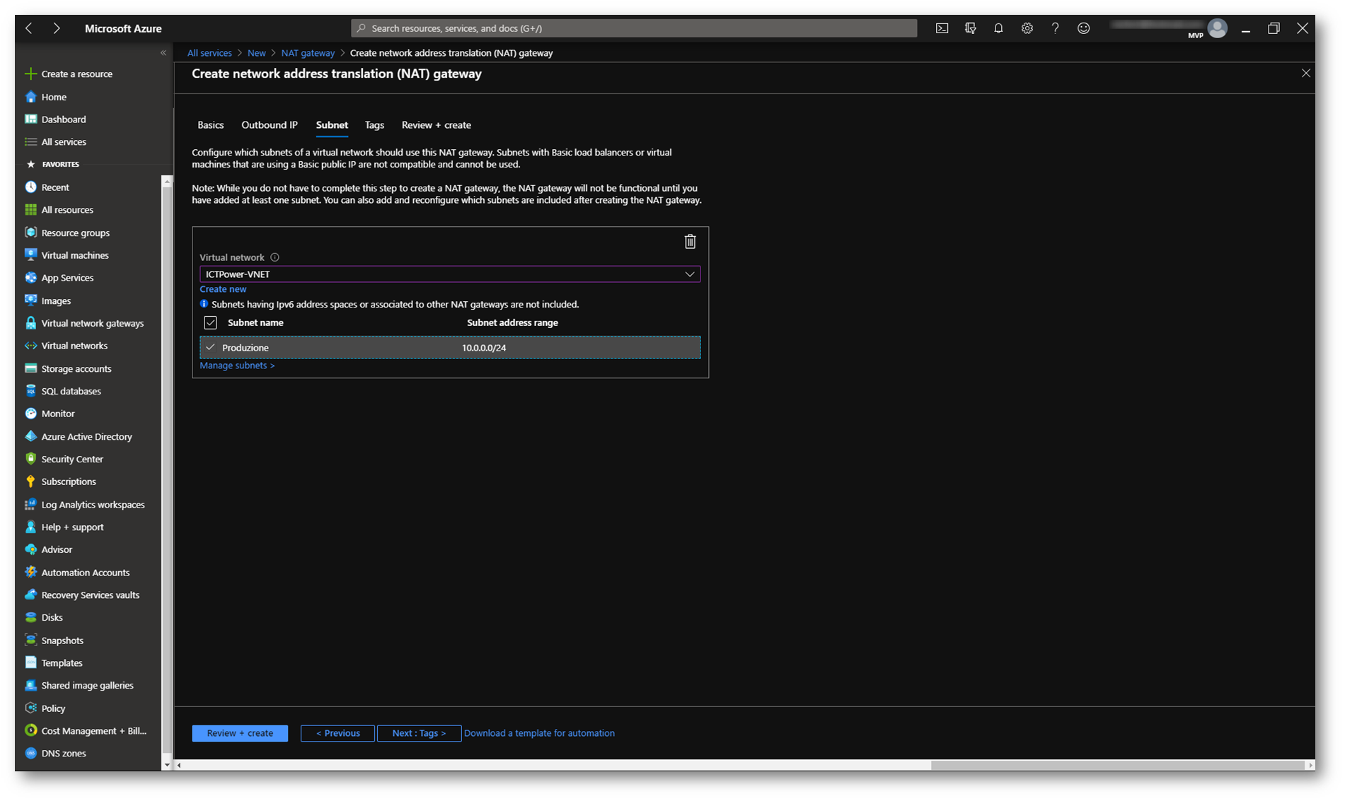Switch to the Tags tab
1345x801 pixels.
[374, 125]
